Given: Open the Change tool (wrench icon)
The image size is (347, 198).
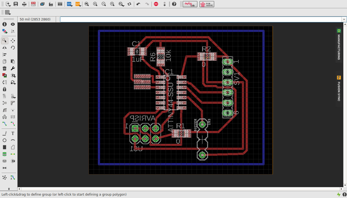Looking at the screenshot, I should pos(13,68).
